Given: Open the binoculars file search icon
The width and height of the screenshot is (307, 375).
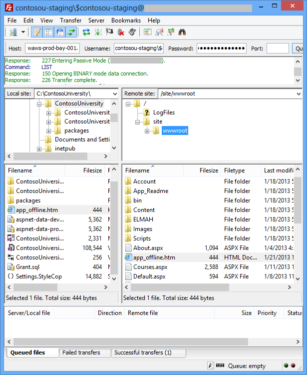Looking at the screenshot, I should [x=182, y=32].
